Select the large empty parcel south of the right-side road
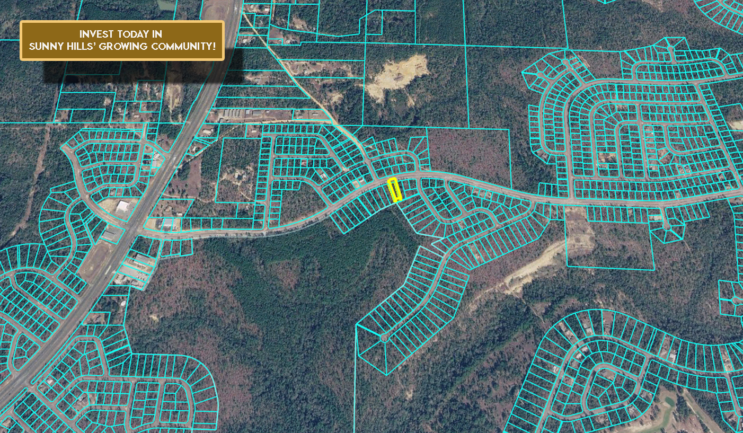743x433 pixels. point(609,244)
